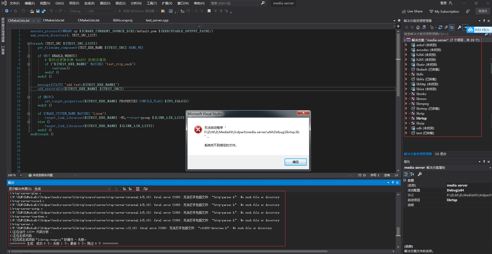Open the x64 platform dropdown
Image resolution: width=492 pixels, height=254 pixels.
coord(102,11)
